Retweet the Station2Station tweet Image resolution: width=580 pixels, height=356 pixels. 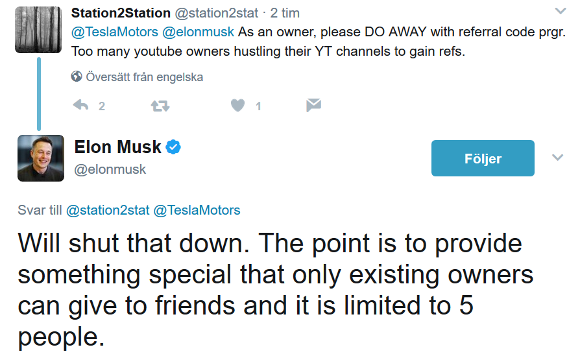point(160,105)
